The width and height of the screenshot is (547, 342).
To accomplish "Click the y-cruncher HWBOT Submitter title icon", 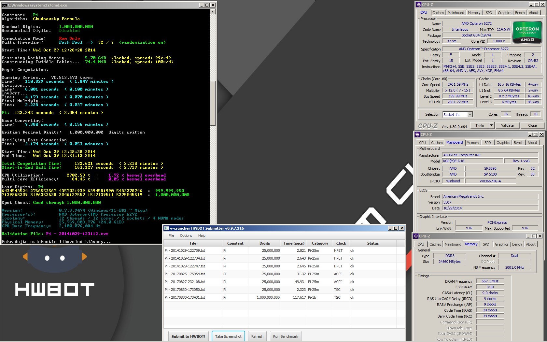I will [166, 228].
